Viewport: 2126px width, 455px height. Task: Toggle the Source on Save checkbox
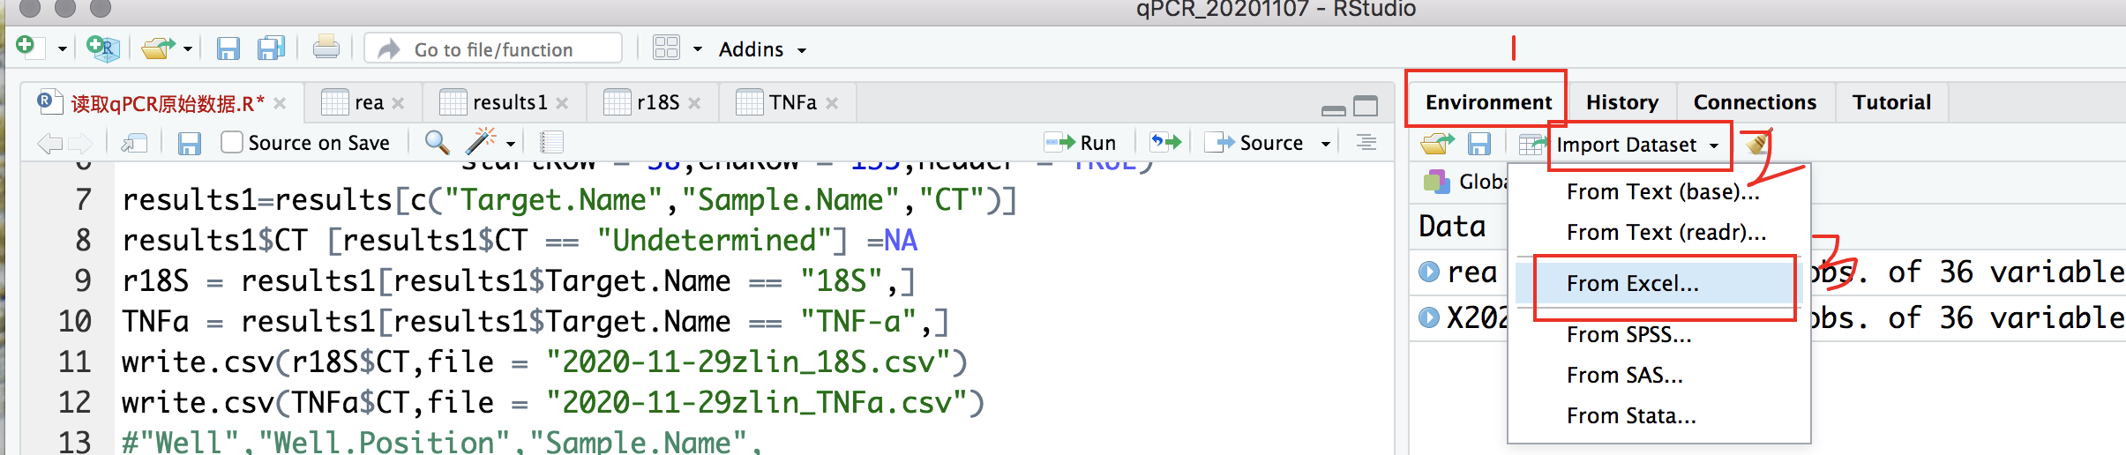(x=232, y=142)
